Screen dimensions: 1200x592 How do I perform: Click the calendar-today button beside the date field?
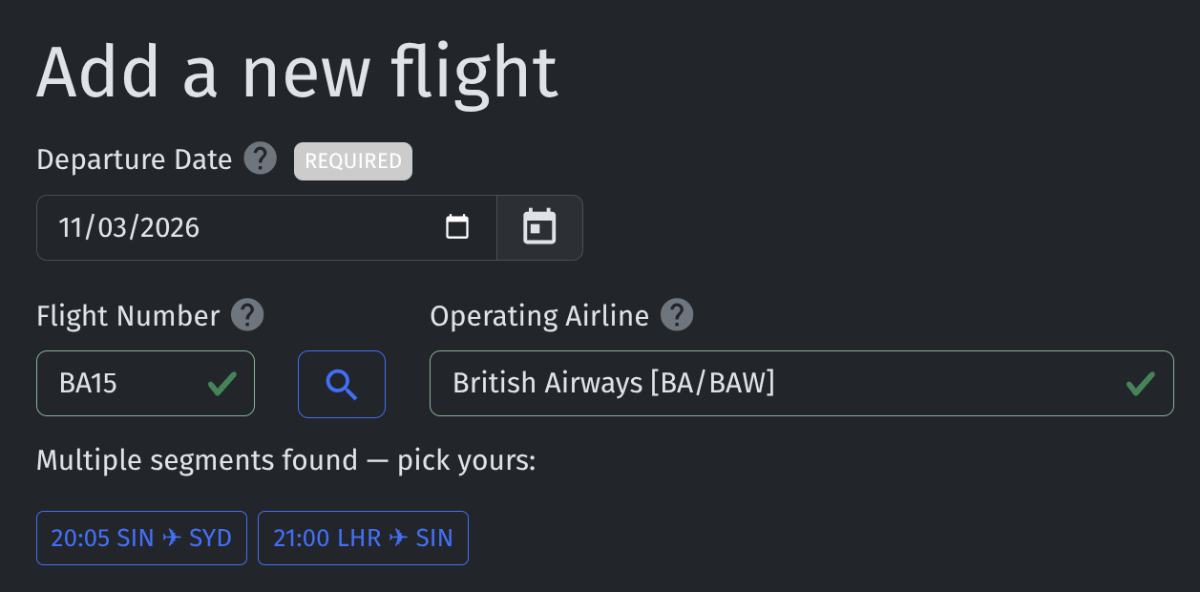(x=539, y=227)
